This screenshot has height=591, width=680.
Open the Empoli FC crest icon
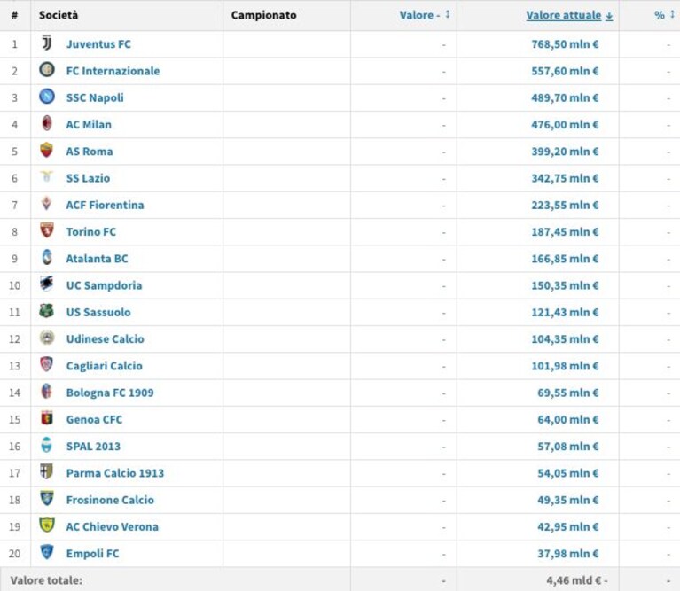click(46, 552)
